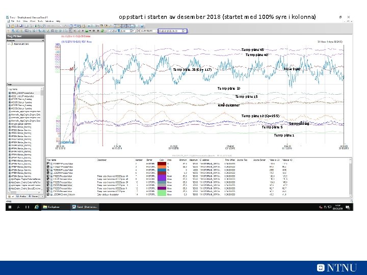Click the plus sign icon in trend toolbar

(x=83, y=31)
